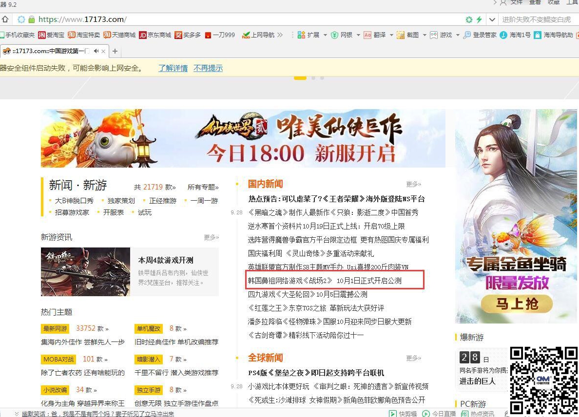Open the 铁甲雄兵 game thumbnail
The height and width of the screenshot is (417, 579).
85,272
